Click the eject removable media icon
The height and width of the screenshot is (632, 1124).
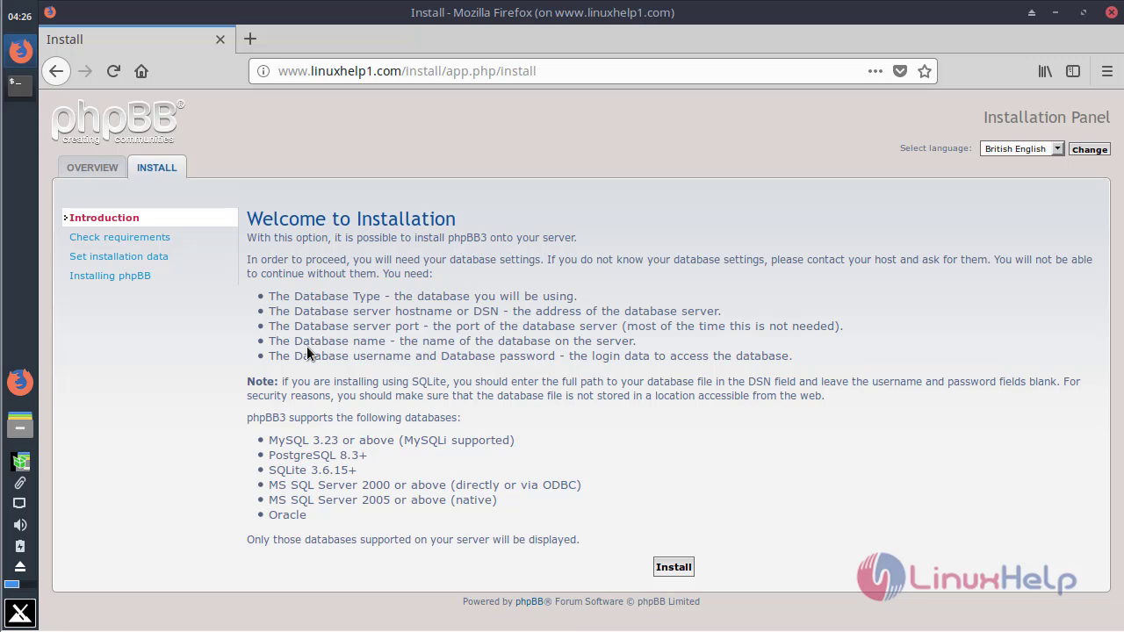point(19,566)
